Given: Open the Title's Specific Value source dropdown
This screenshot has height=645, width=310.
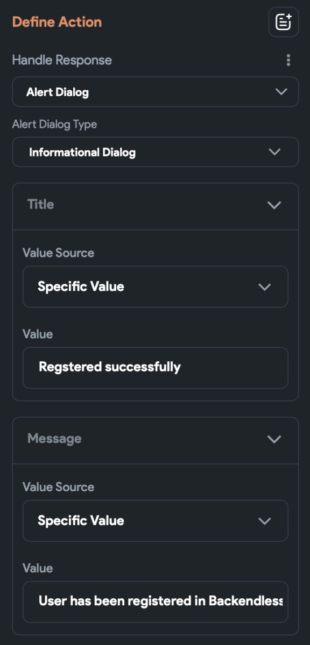Looking at the screenshot, I should (155, 286).
